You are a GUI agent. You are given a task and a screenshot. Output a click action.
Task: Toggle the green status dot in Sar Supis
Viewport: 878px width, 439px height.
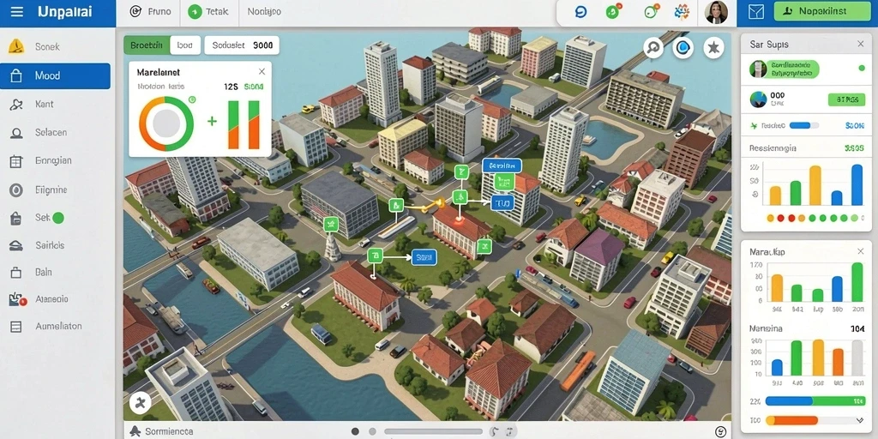(x=861, y=69)
